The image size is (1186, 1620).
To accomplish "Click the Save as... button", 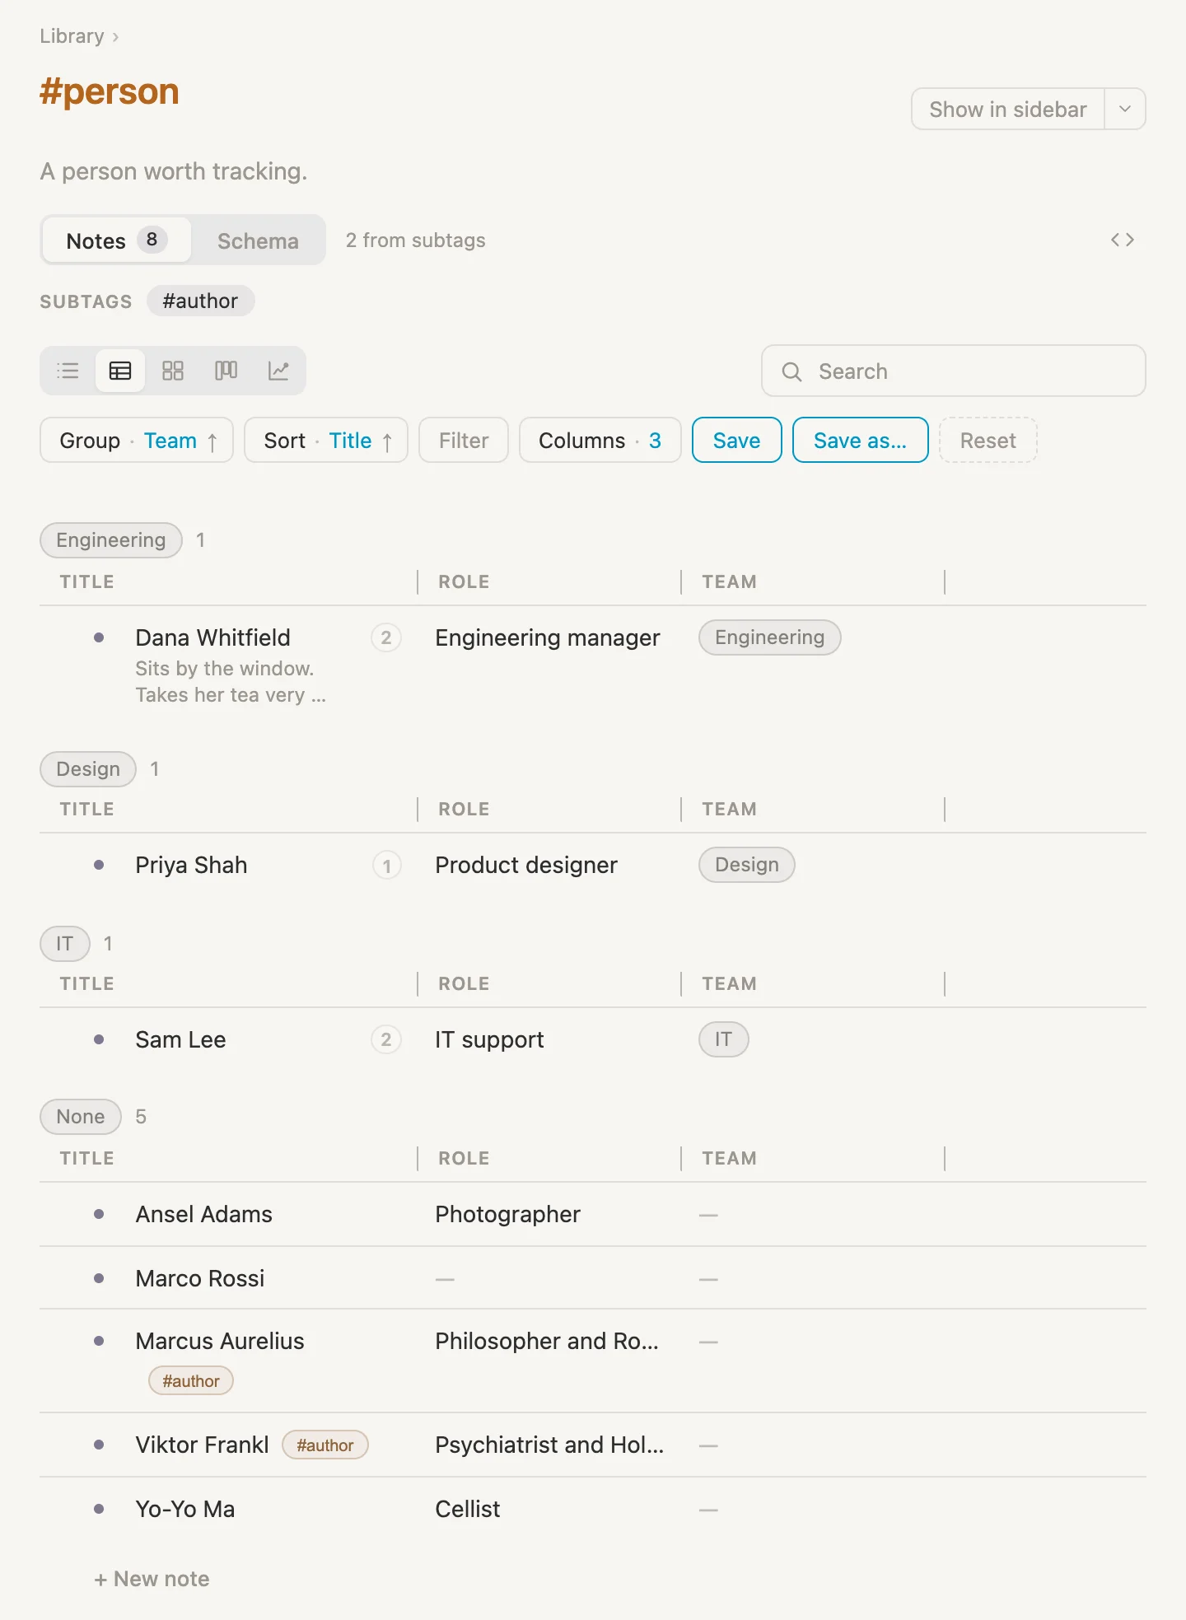I will click(860, 440).
